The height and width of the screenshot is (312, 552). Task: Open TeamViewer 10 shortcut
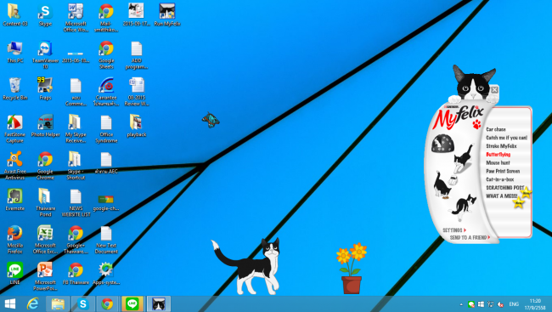pos(45,54)
